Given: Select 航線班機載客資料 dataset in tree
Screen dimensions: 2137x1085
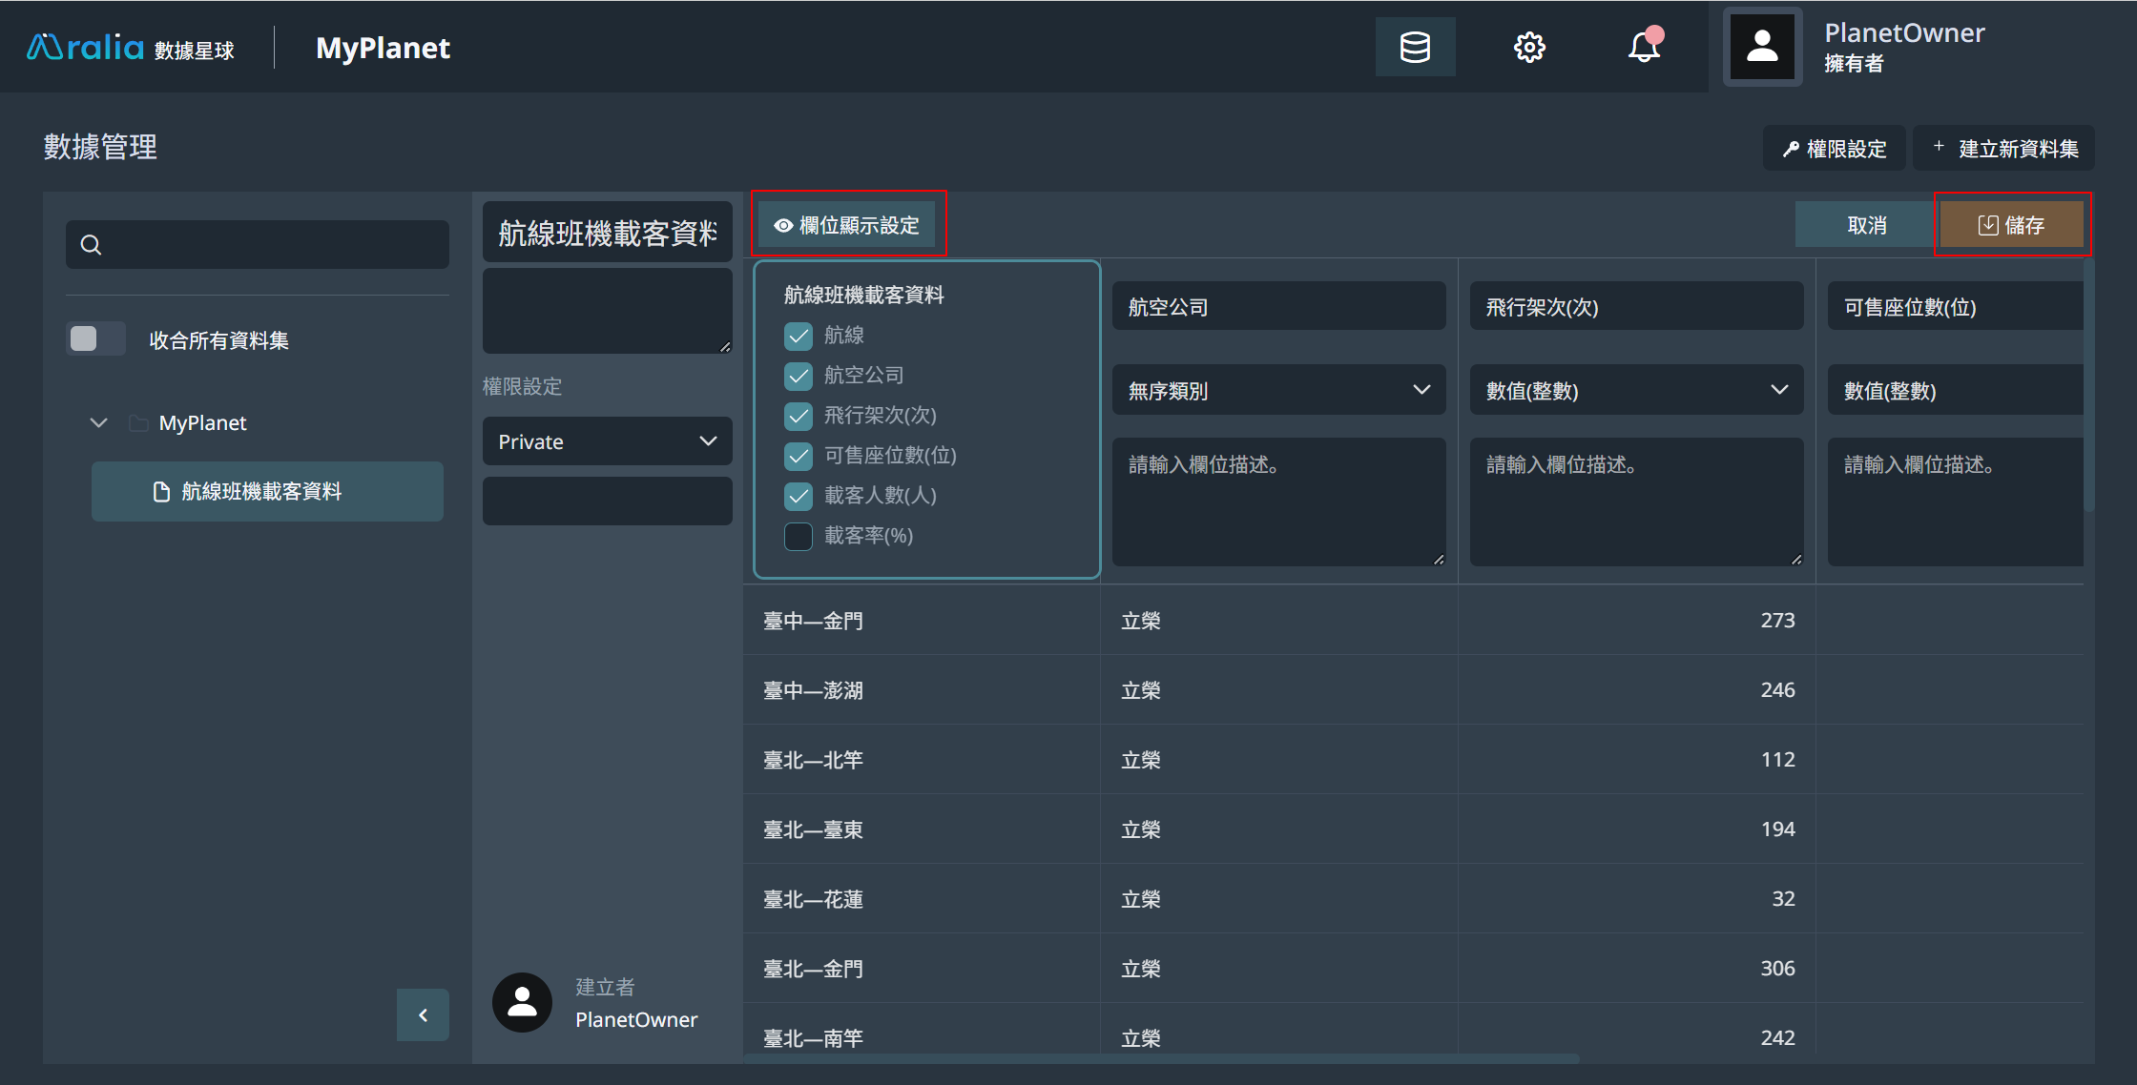Looking at the screenshot, I should (x=267, y=491).
